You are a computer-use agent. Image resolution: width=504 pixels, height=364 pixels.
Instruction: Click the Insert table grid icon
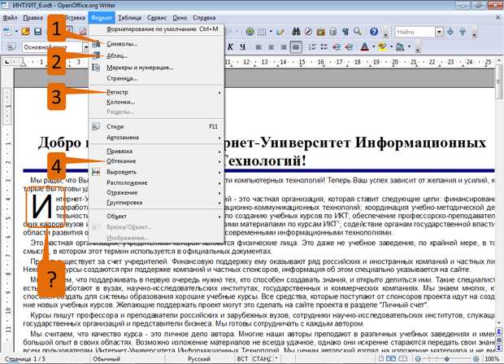tap(262, 32)
